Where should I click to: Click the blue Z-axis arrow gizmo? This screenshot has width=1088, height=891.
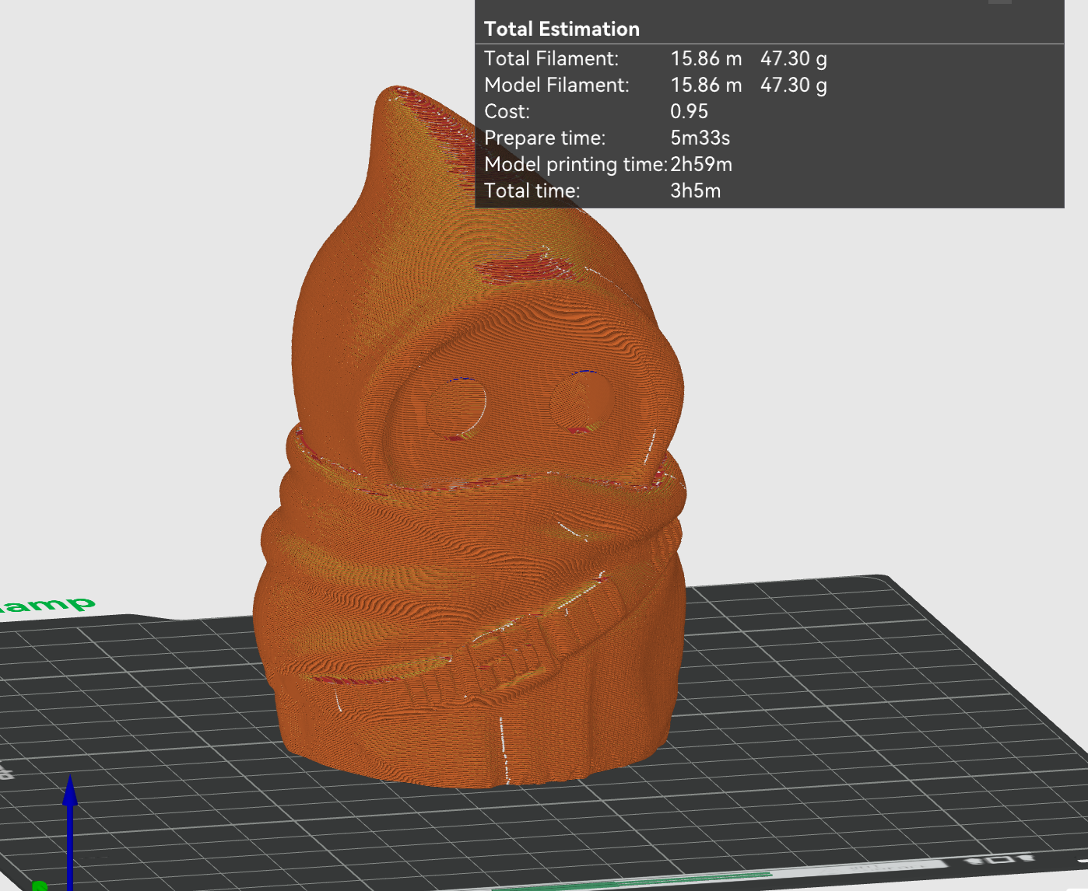[70, 830]
